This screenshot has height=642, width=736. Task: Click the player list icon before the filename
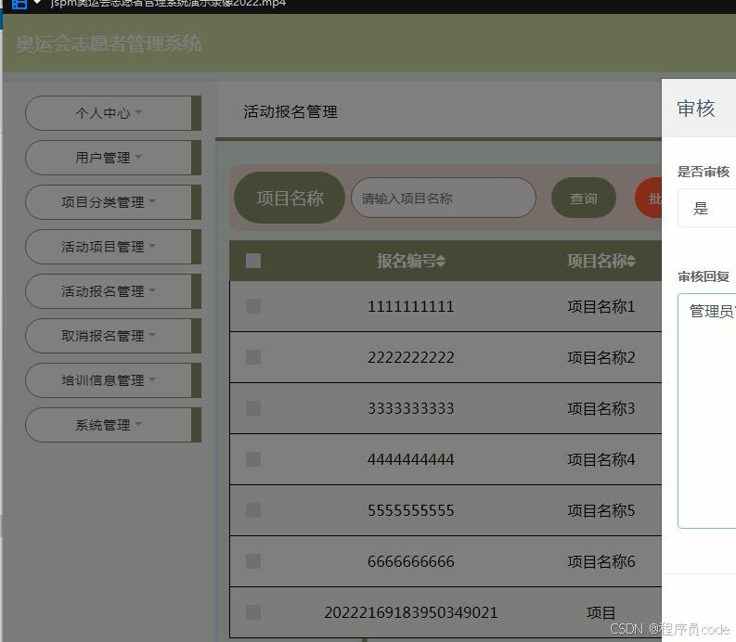tap(19, 4)
